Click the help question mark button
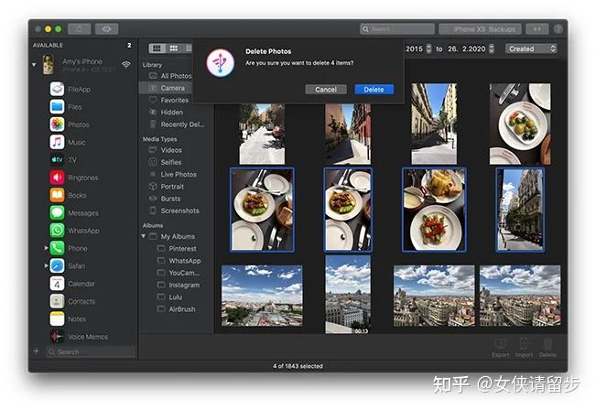Screen dimensions: 596x410 (x=558, y=29)
